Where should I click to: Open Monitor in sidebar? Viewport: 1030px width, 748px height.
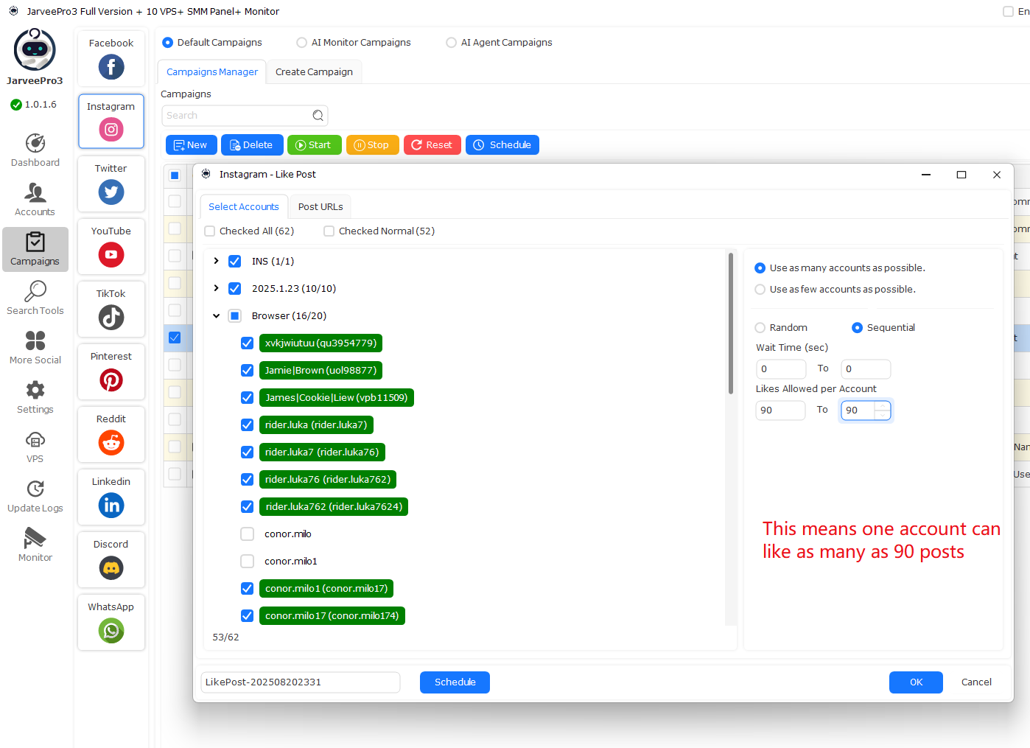coord(35,545)
